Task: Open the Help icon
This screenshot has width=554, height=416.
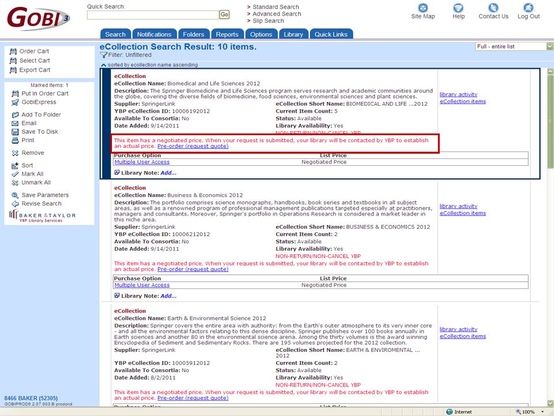Action: 458,8
